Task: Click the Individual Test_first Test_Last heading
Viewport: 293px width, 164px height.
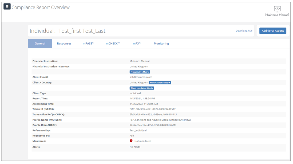Action: pyautogui.click(x=68, y=31)
